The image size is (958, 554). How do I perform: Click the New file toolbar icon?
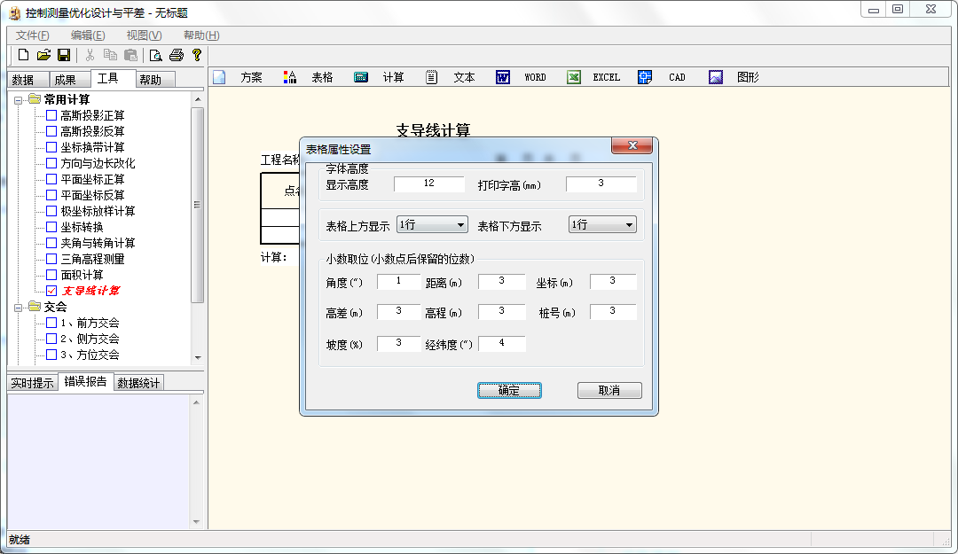pyautogui.click(x=24, y=55)
